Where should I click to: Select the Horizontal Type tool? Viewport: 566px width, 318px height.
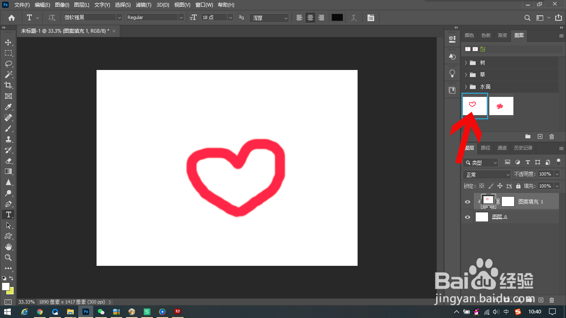pyautogui.click(x=8, y=214)
